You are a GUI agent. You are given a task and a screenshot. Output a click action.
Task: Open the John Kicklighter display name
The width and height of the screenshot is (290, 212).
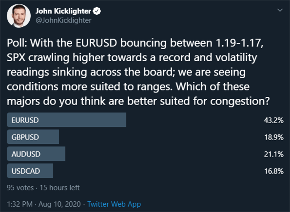[63, 11]
